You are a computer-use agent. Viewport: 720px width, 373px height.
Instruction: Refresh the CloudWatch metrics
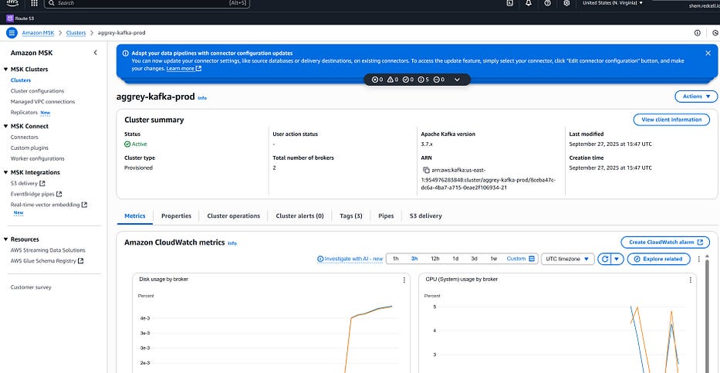click(605, 259)
